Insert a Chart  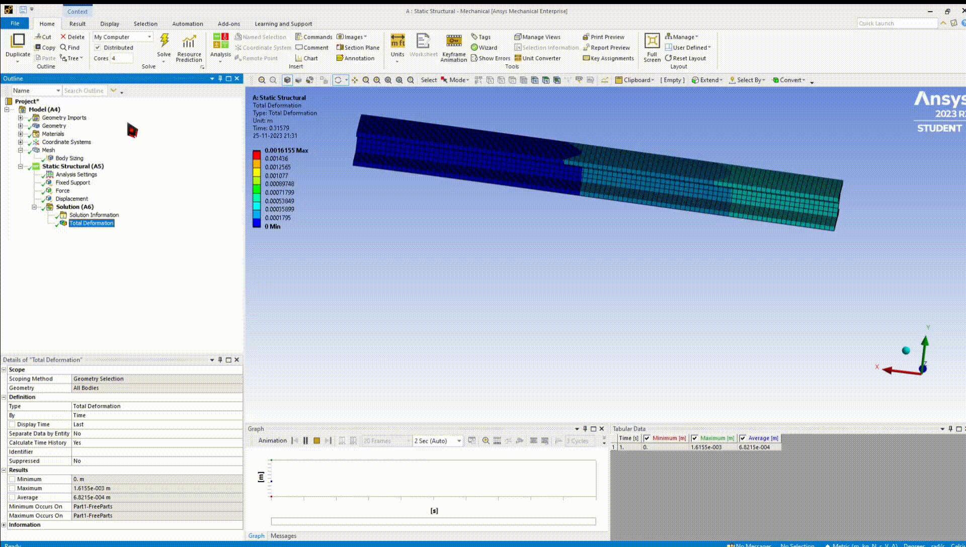(306, 58)
